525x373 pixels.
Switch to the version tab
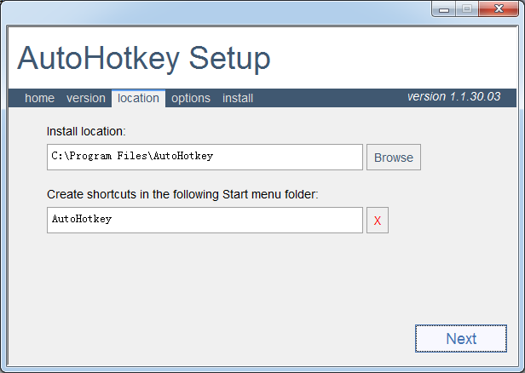86,98
